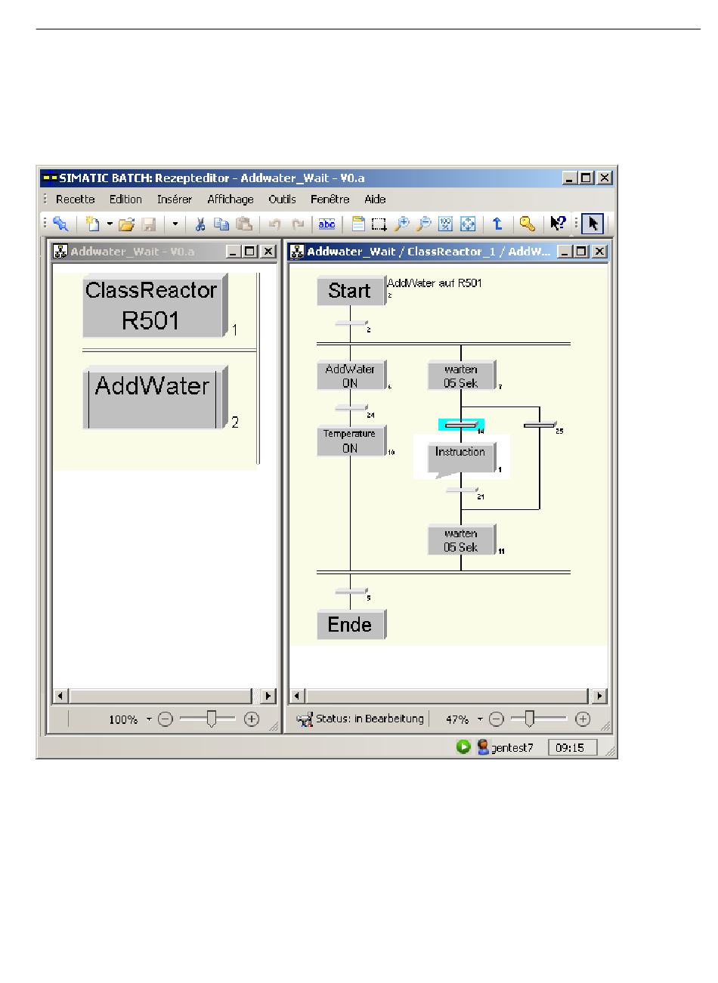Undo the last action
The width and height of the screenshot is (718, 983).
tap(275, 224)
